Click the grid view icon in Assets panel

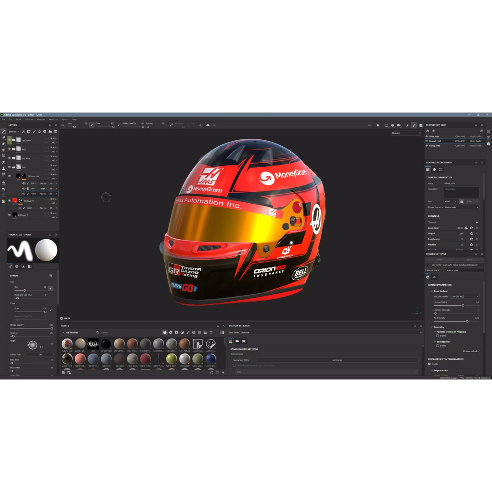(x=222, y=333)
